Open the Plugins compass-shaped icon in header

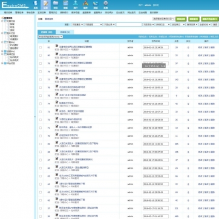pos(85,3)
